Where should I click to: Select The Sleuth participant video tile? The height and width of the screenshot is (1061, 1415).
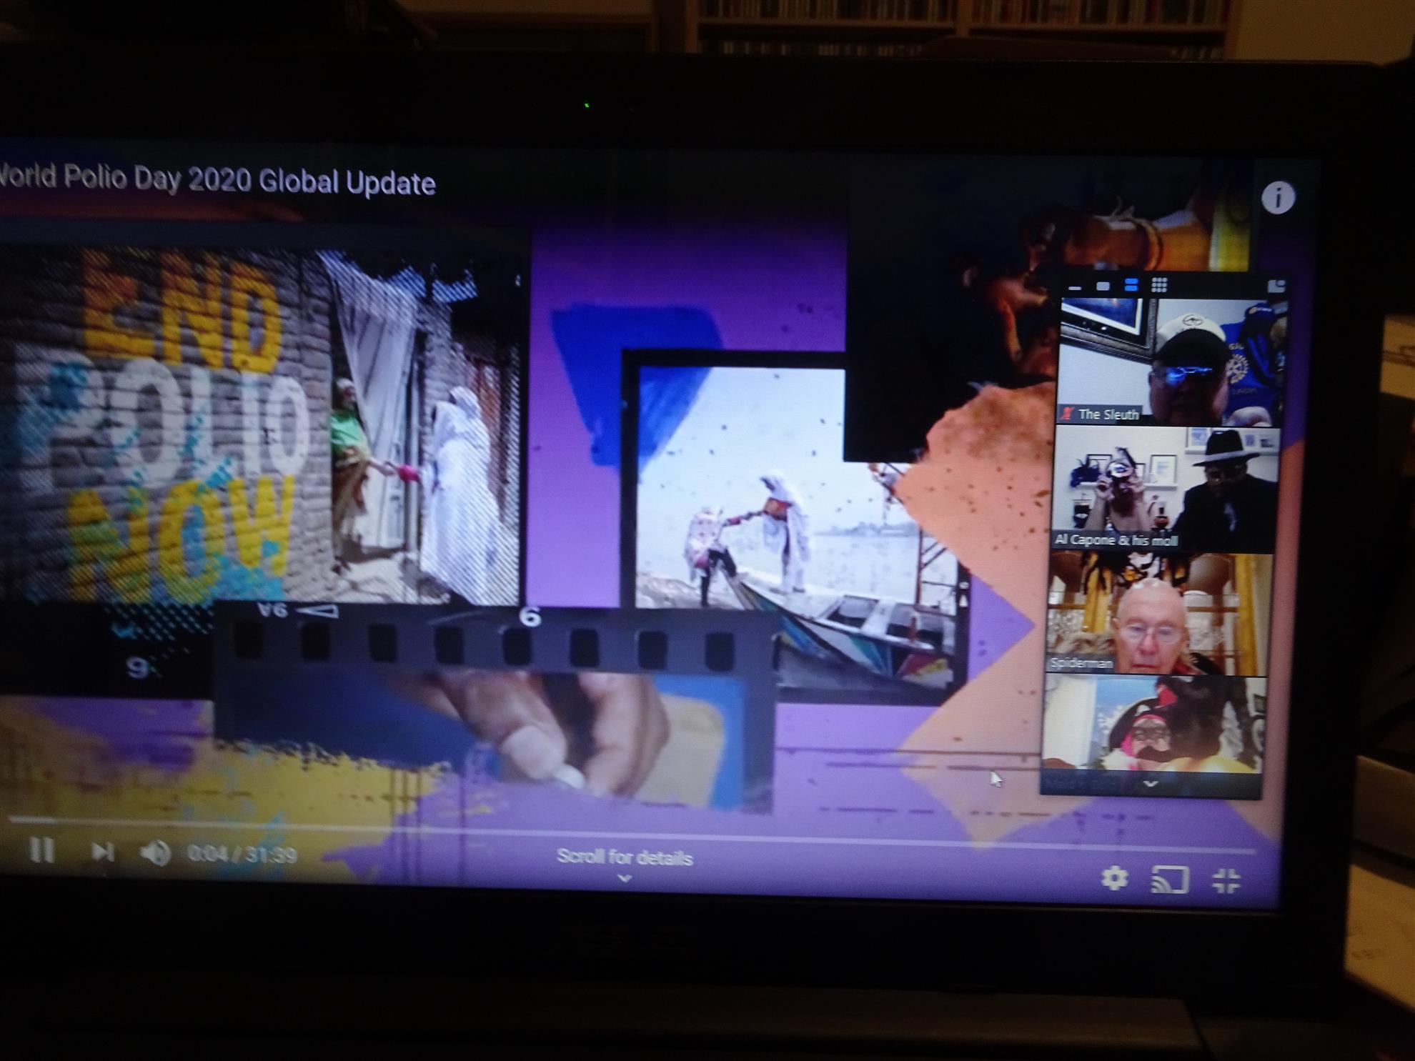coord(1169,362)
